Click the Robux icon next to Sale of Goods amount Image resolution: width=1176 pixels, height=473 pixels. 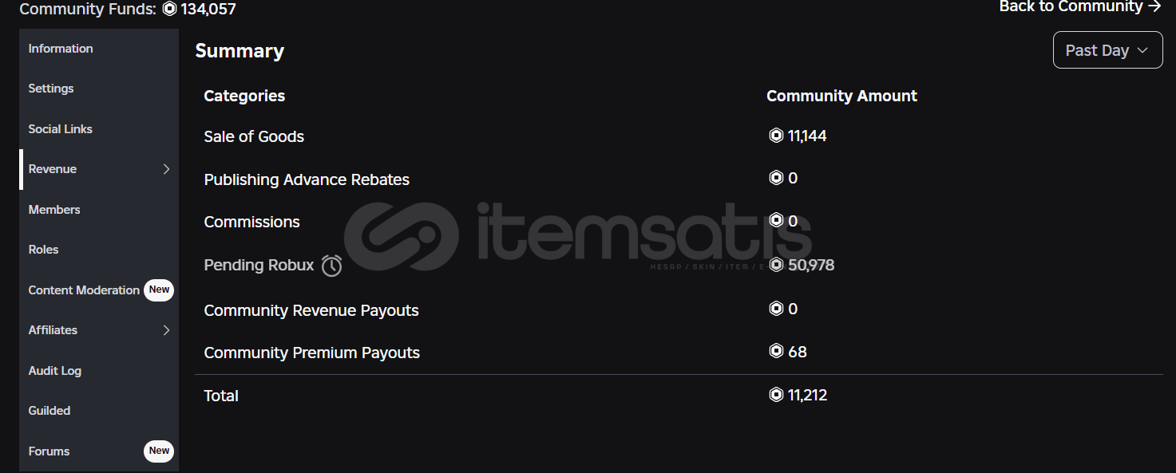[776, 136]
